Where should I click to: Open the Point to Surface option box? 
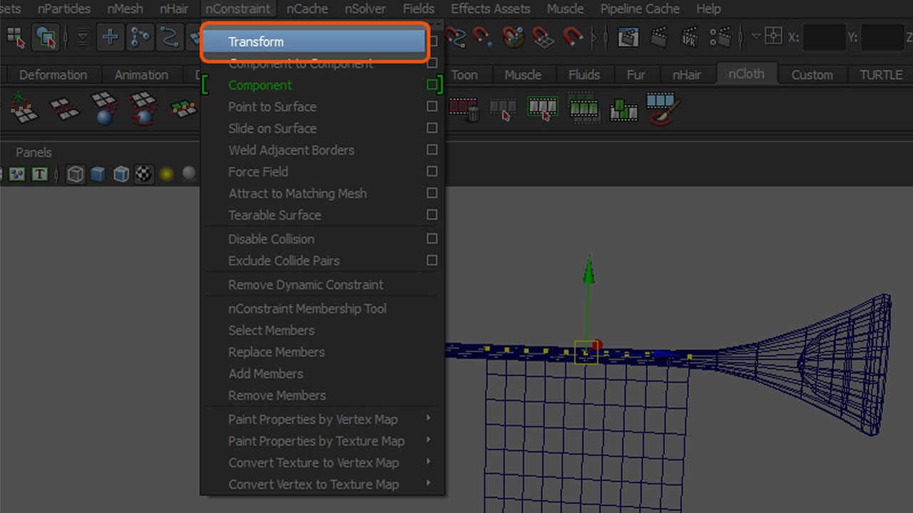tap(432, 107)
